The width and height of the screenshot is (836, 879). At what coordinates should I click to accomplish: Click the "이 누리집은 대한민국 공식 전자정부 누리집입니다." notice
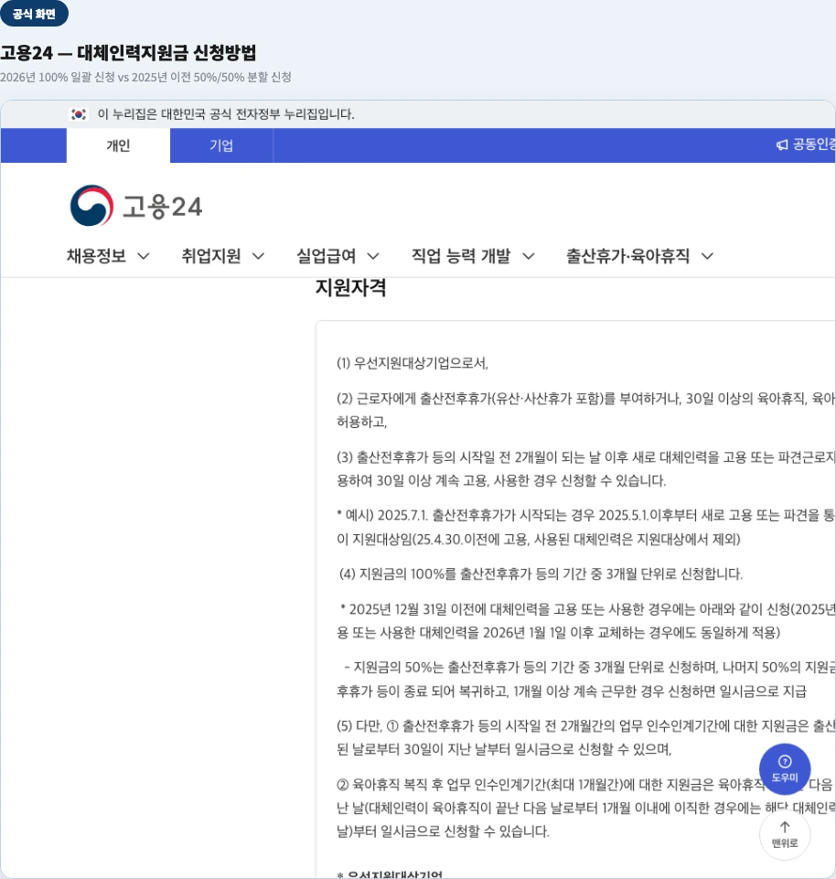click(226, 114)
